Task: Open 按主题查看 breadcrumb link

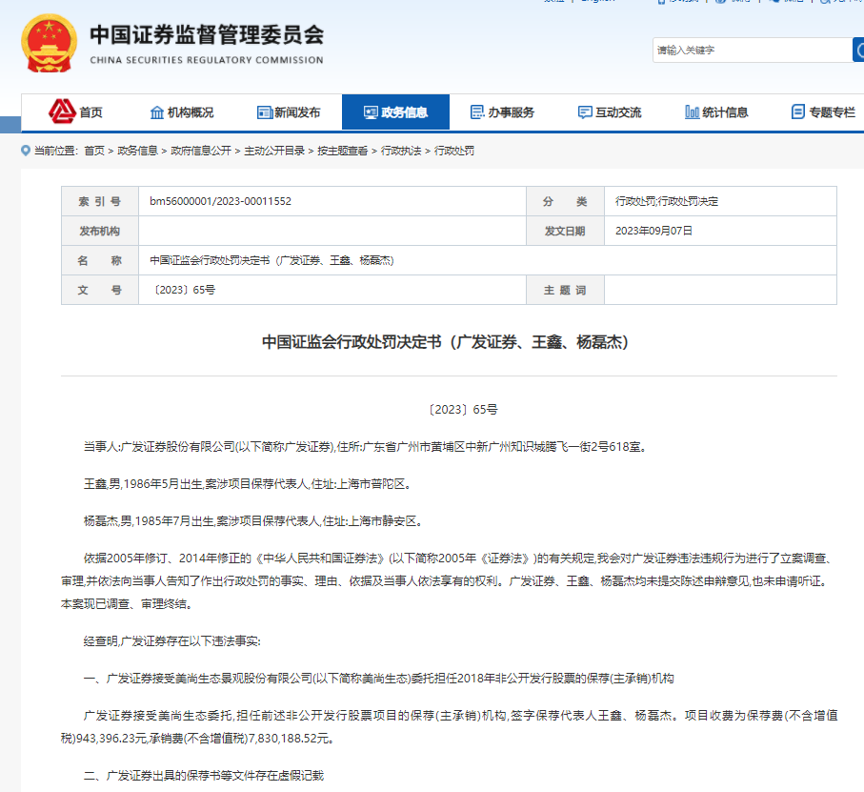Action: pos(343,151)
